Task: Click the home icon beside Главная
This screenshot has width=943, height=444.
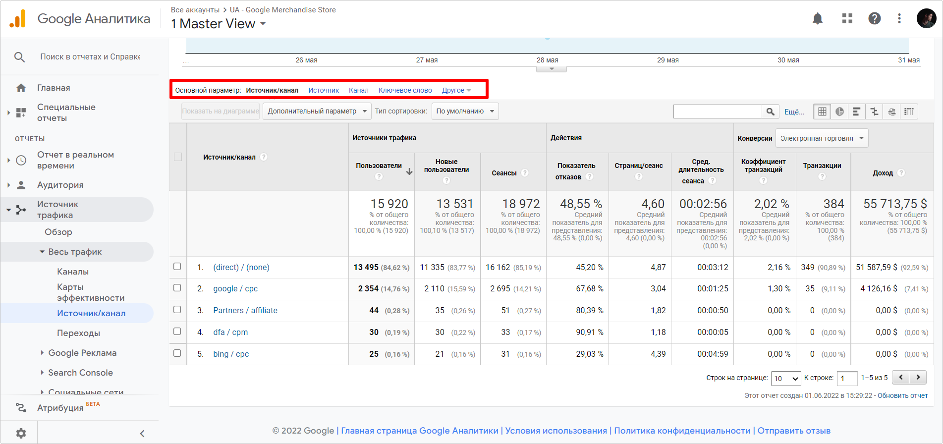Action: (x=21, y=88)
